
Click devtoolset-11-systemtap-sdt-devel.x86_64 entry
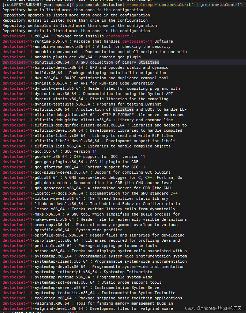[x=82, y=282]
